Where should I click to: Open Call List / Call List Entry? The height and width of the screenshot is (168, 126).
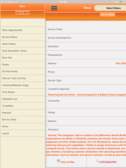[23, 78]
